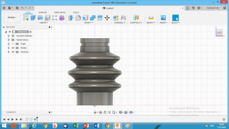The image size is (229, 129).
Task: Switch to the SHEET METAL tab
Action: pyautogui.click(x=60, y=12)
